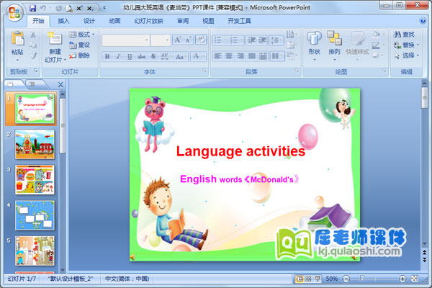This screenshot has height=288, width=432.
Task: Center text in the paragraph group
Action: (229, 56)
